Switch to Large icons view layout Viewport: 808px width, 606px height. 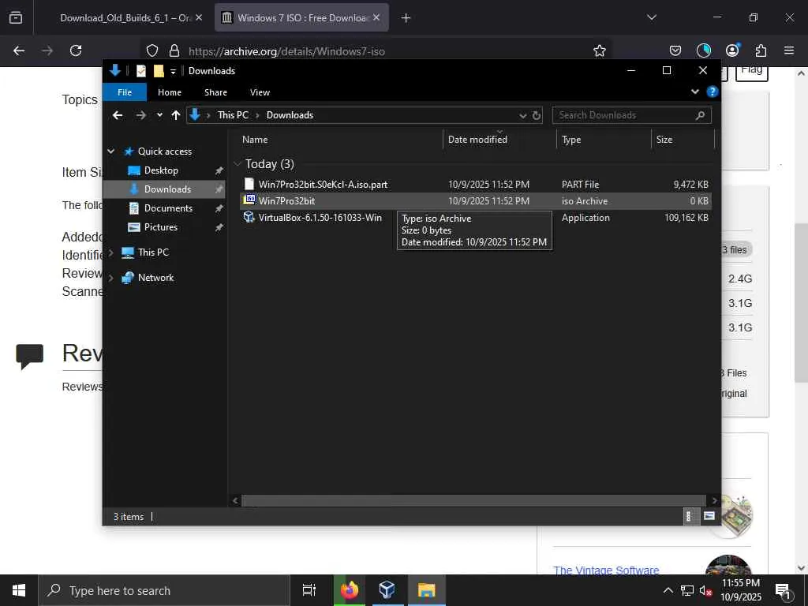coord(709,516)
